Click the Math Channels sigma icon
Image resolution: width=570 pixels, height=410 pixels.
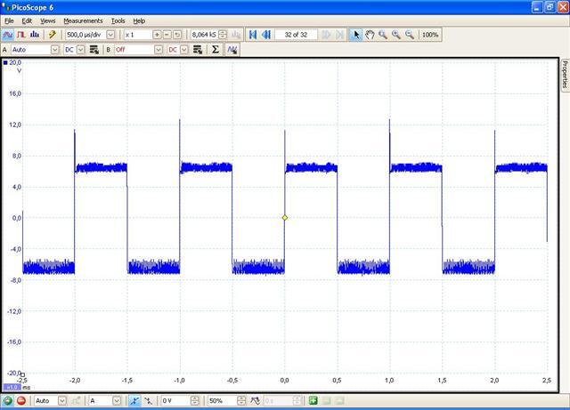[216, 50]
